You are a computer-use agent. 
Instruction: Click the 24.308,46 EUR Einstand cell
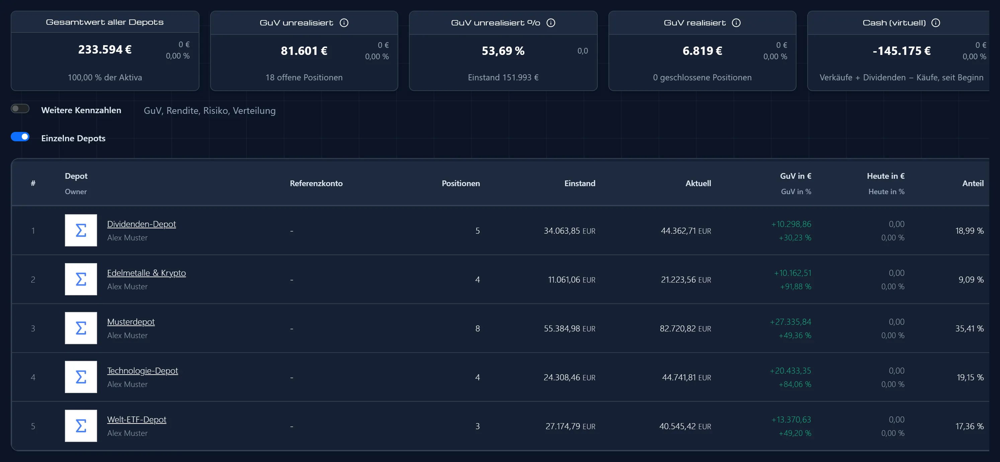click(x=570, y=378)
